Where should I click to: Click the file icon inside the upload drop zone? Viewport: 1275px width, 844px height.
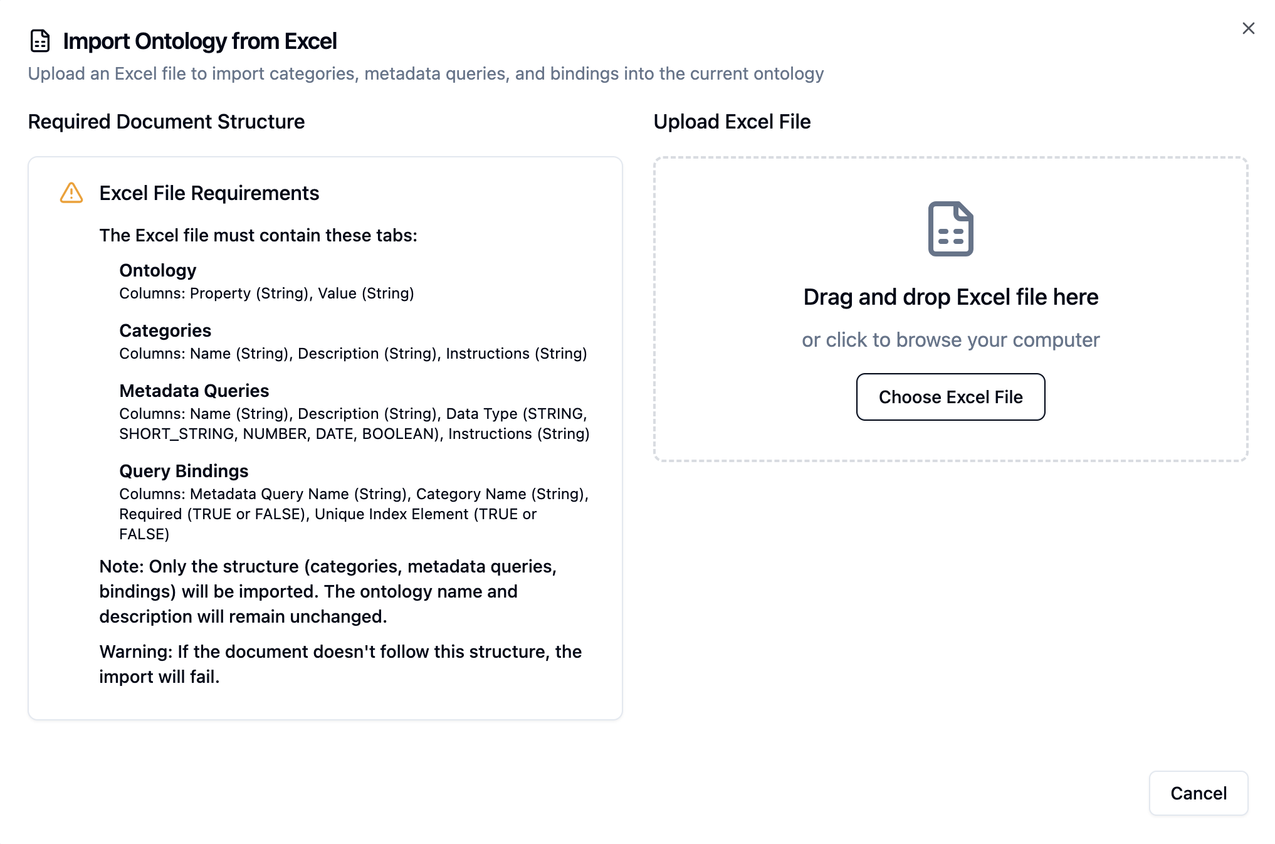coord(950,229)
